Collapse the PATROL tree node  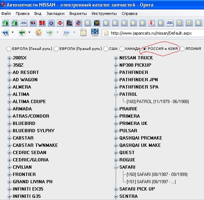pos(116,94)
